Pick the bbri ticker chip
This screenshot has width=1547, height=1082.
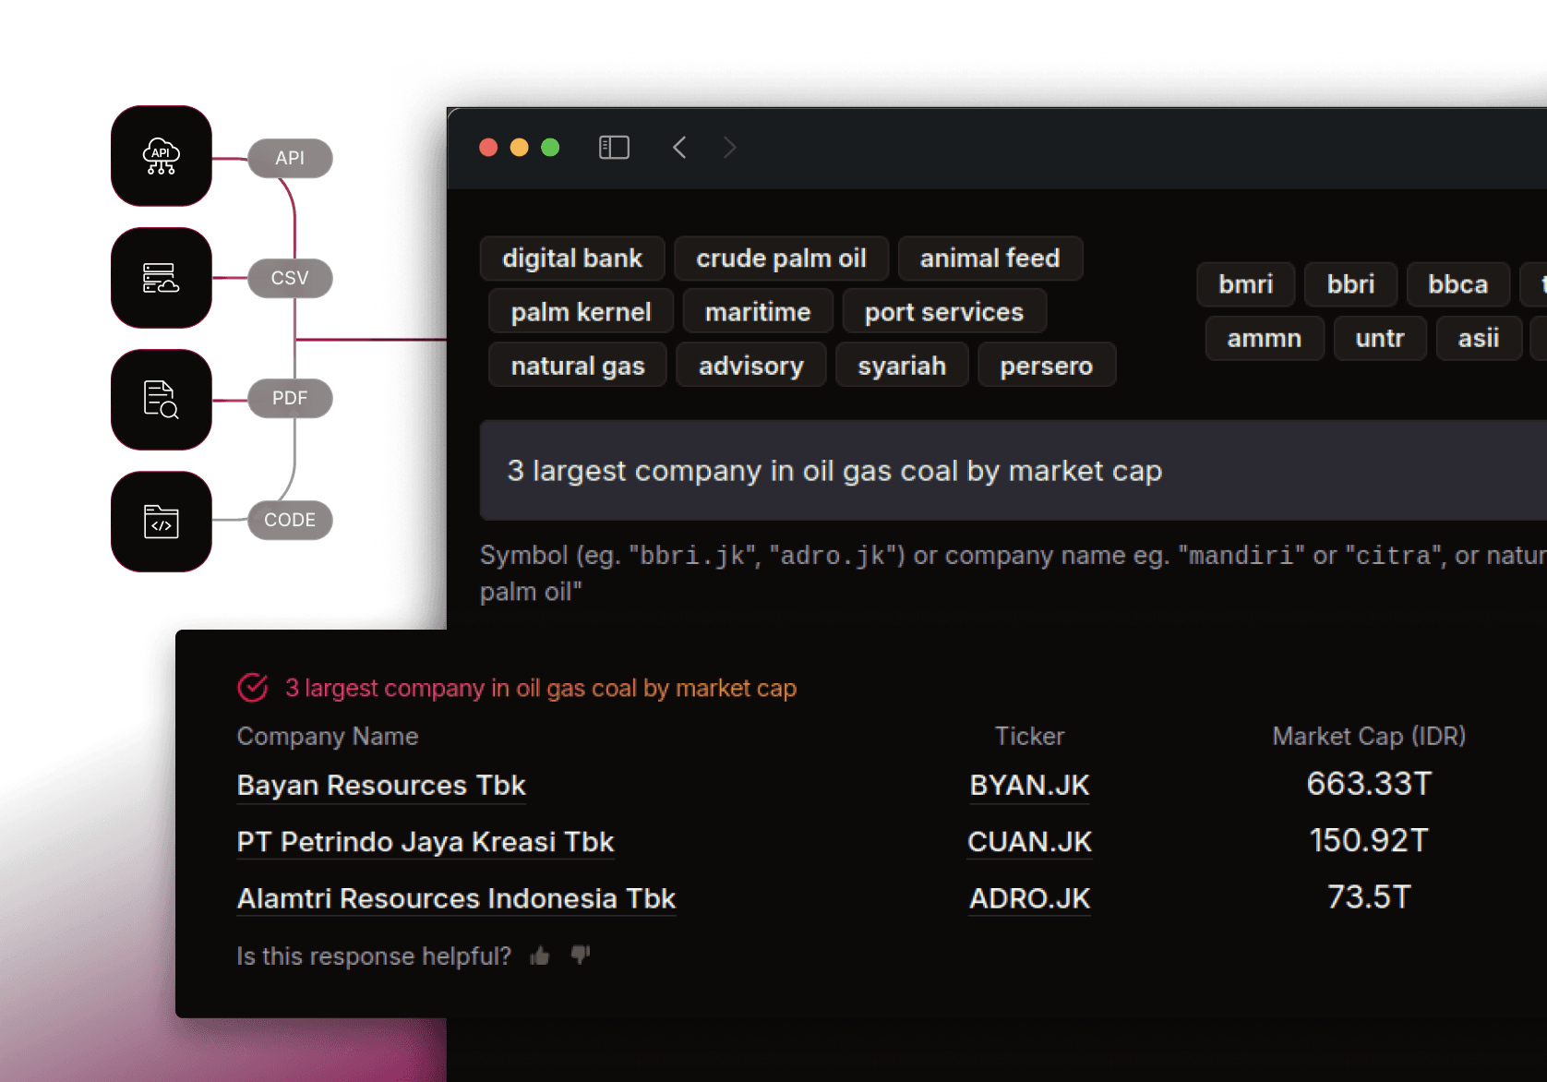click(1351, 284)
